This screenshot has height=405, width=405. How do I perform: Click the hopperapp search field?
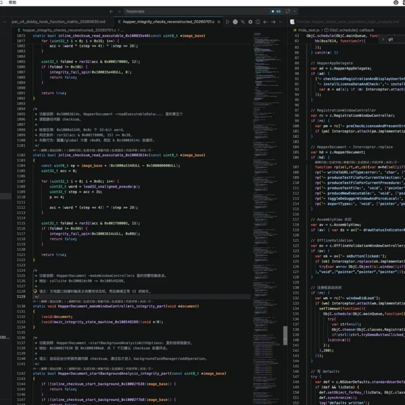point(196,11)
